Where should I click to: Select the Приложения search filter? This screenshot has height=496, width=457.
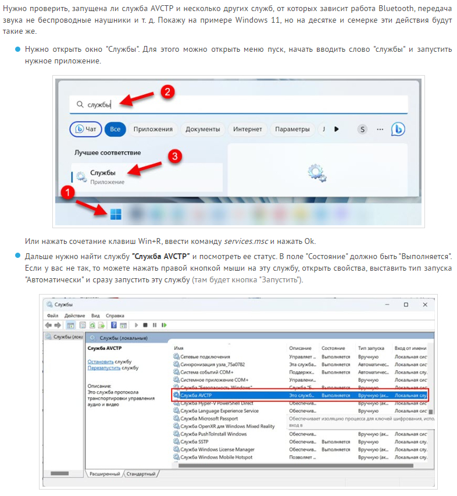tap(152, 129)
